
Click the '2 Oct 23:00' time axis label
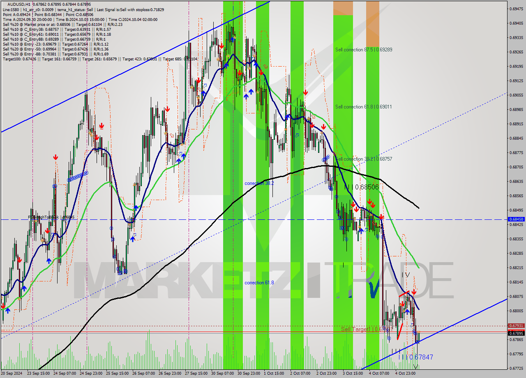click(326, 373)
